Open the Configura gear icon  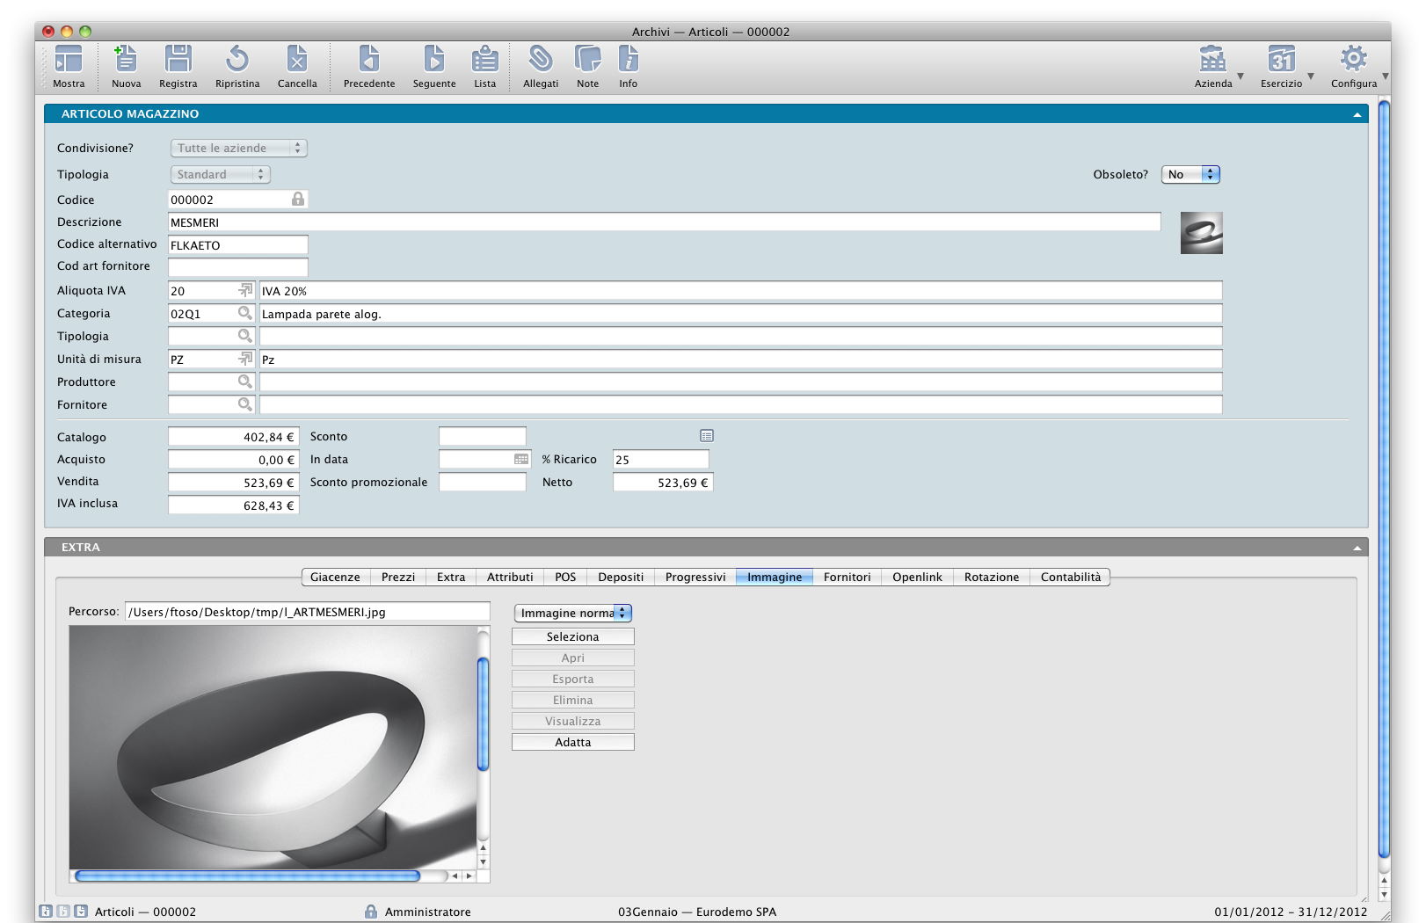point(1353,60)
